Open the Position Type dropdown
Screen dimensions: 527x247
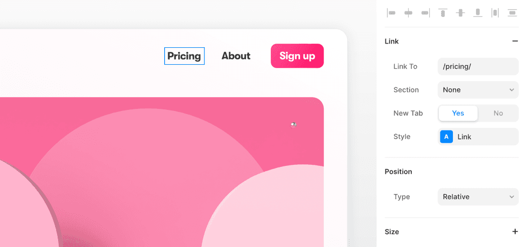478,197
